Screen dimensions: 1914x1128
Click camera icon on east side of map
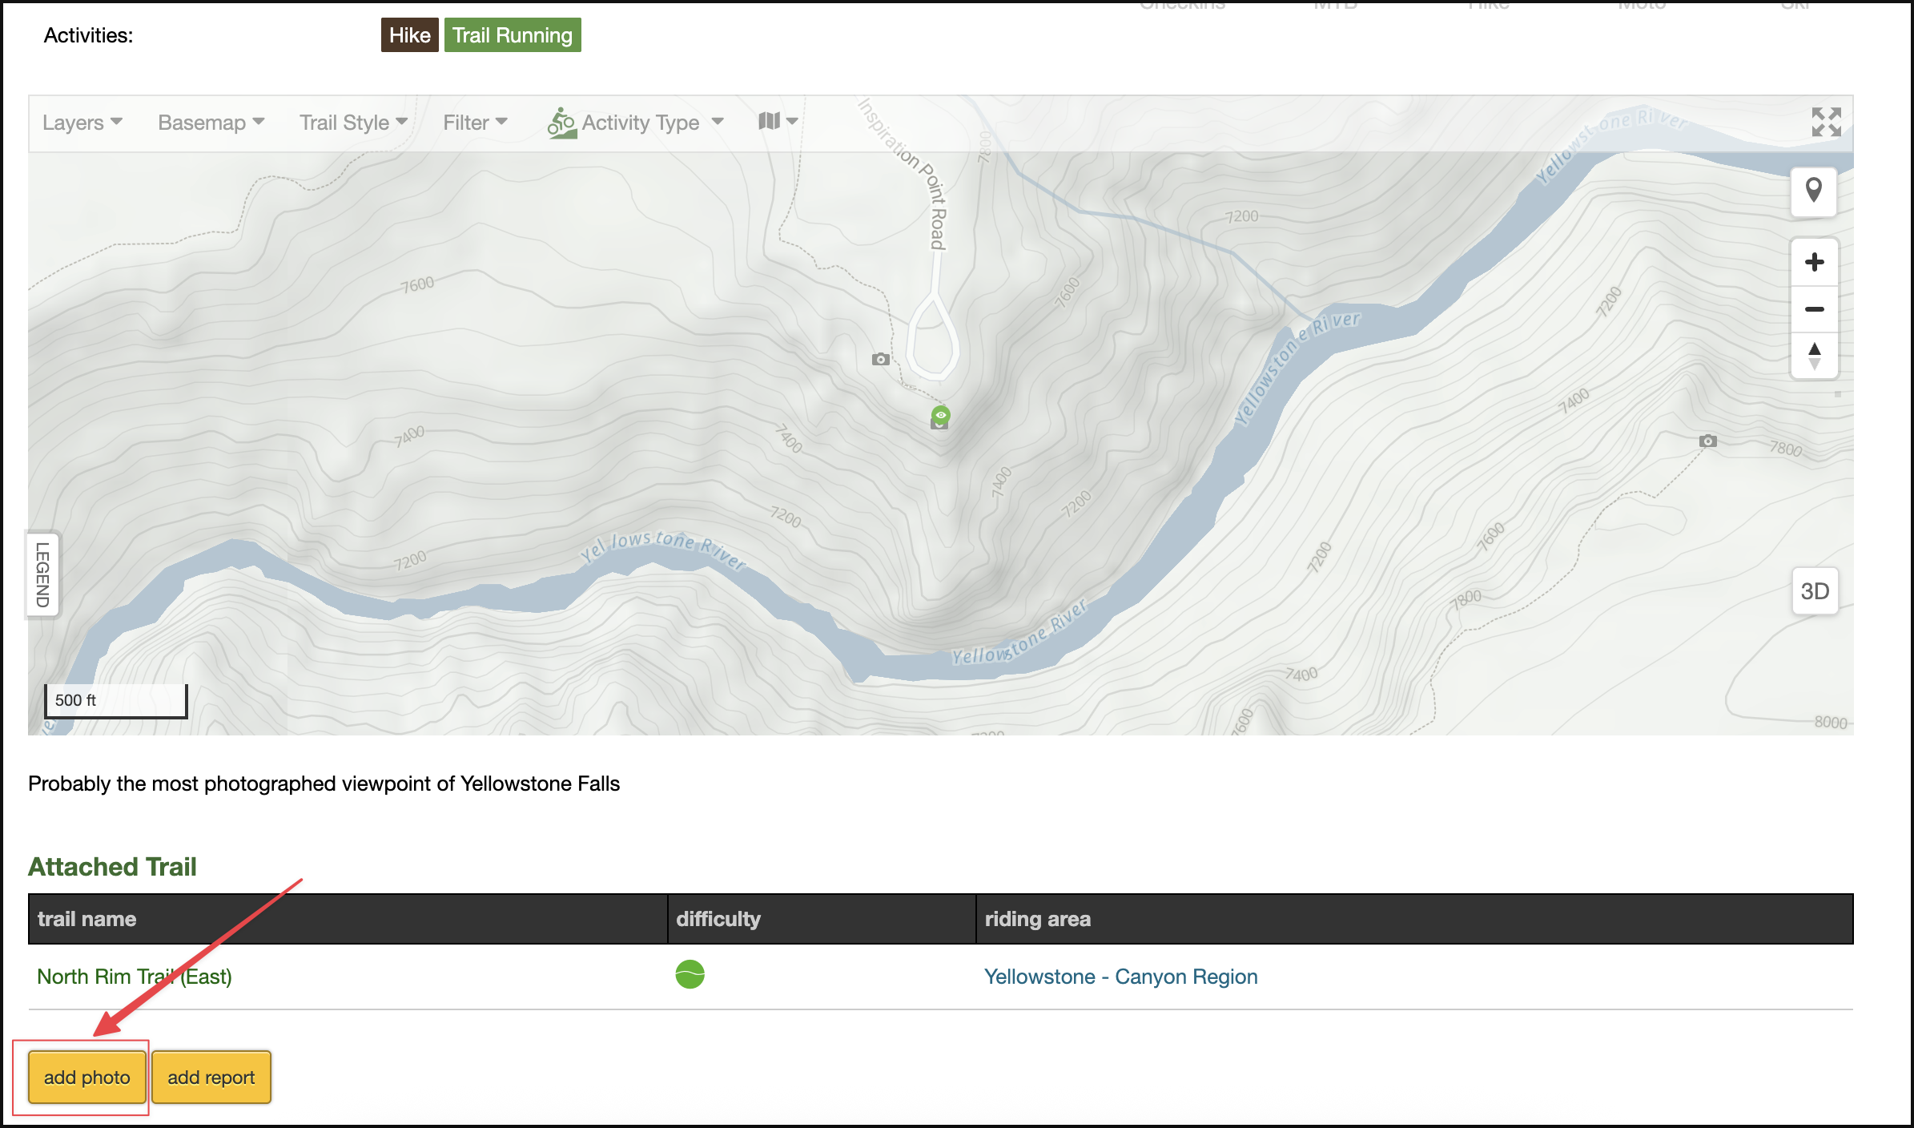coord(1707,441)
